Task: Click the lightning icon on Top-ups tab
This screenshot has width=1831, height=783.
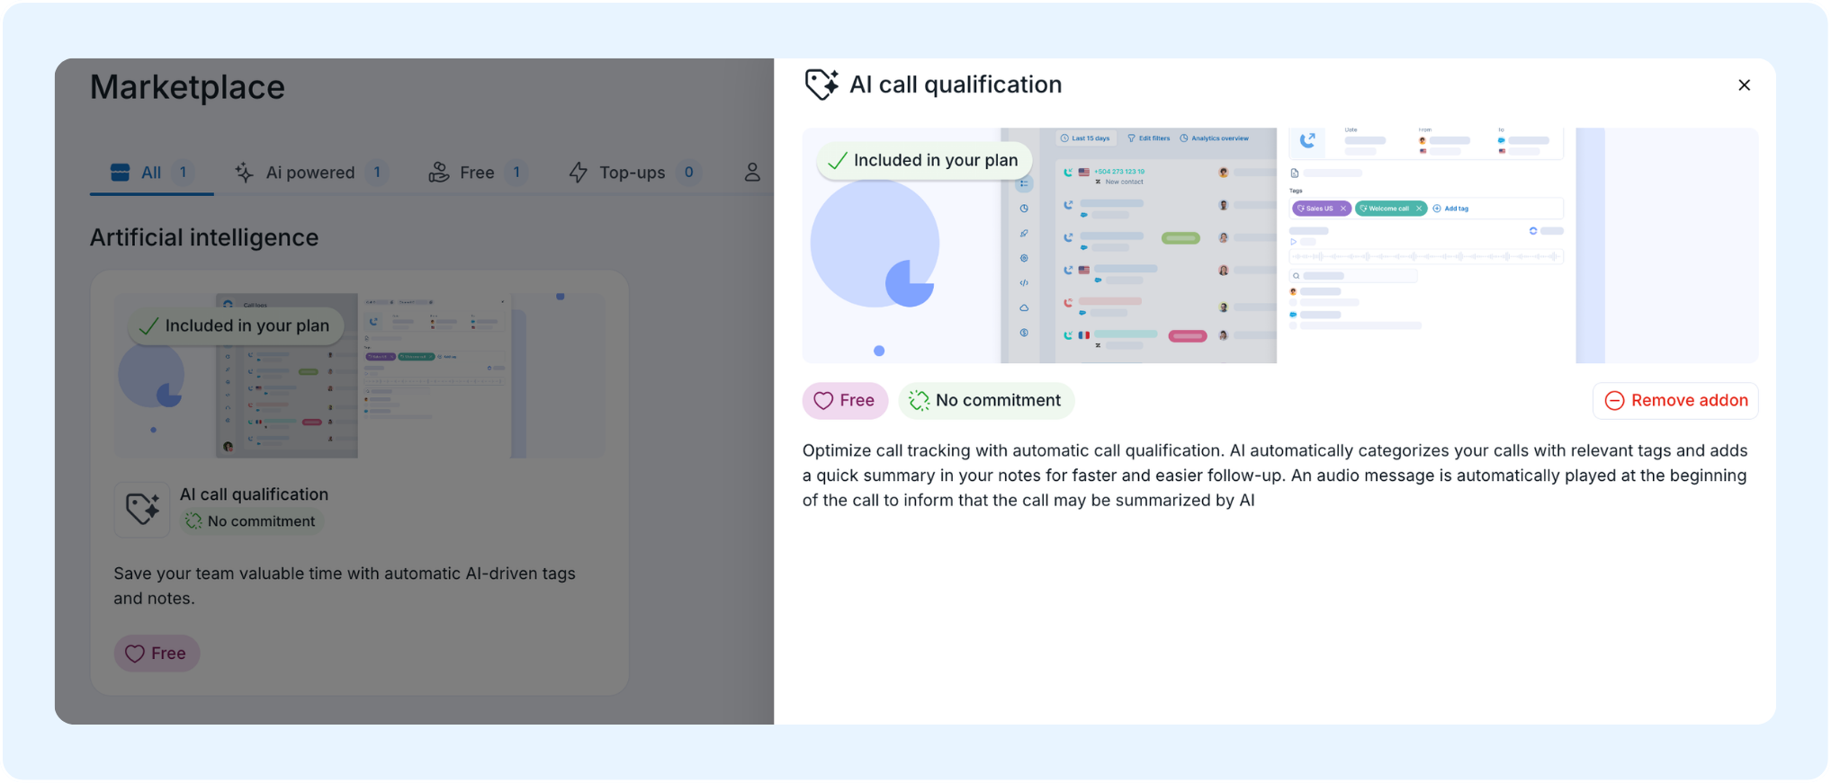Action: [x=579, y=173]
